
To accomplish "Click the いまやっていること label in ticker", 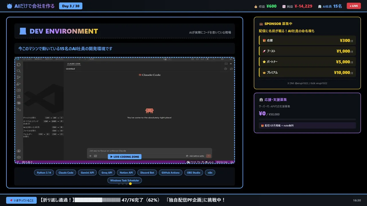I will [22, 200].
